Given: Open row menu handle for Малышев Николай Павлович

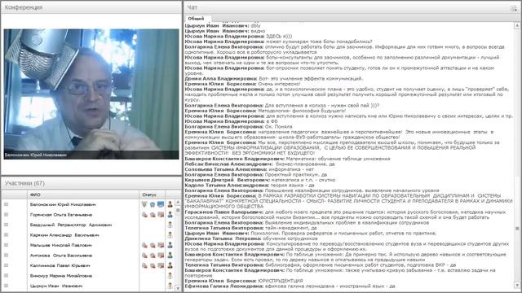Looking at the screenshot, I should (x=6, y=245).
